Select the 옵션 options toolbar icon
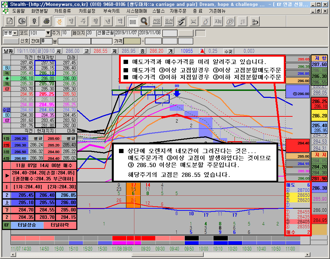Screen dimensions: 330x259 [x=169, y=21]
